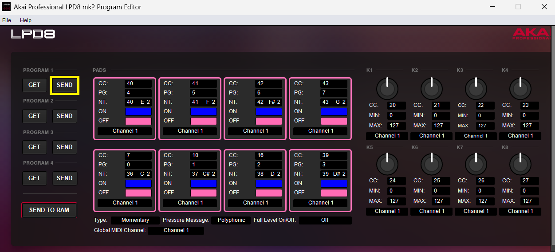Click SEND for Program 1
Image resolution: width=555 pixels, height=252 pixels.
pos(64,85)
